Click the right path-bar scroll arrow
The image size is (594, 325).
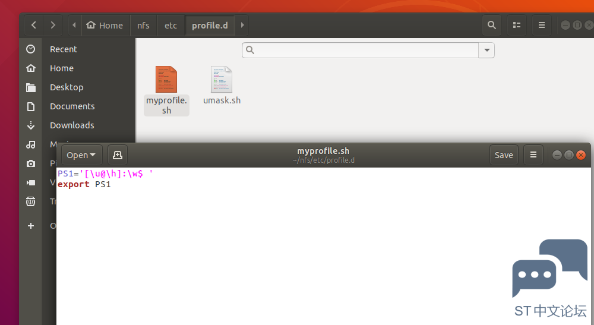point(242,26)
